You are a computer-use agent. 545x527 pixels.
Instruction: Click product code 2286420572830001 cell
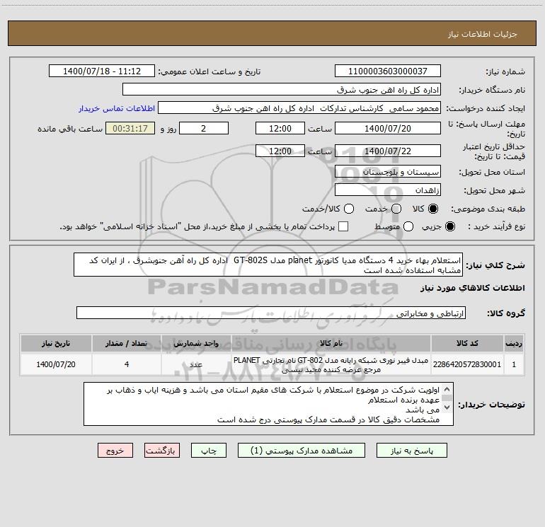tap(467, 364)
